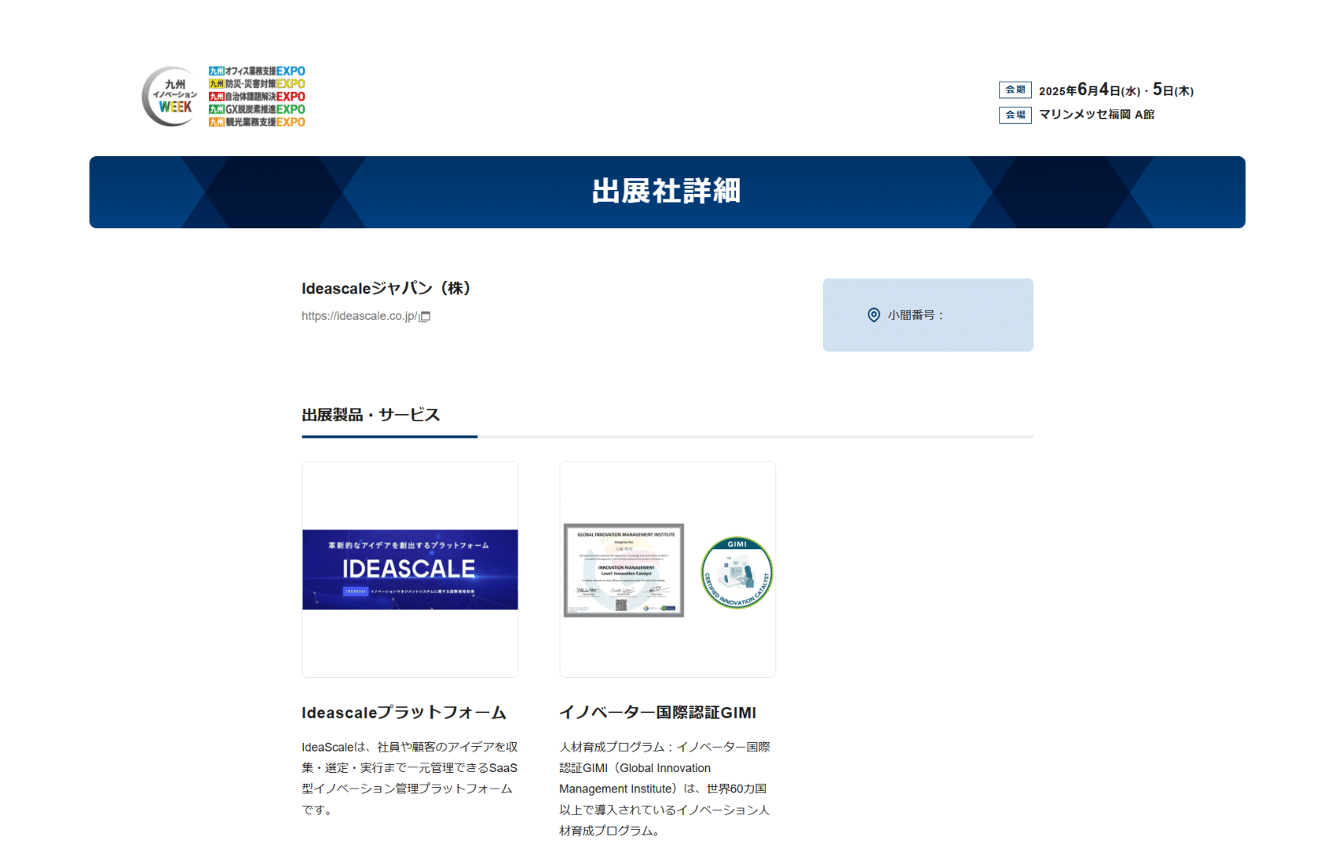Click the 出展社詳細 banner title
This screenshot has height=863, width=1335.
click(x=667, y=191)
